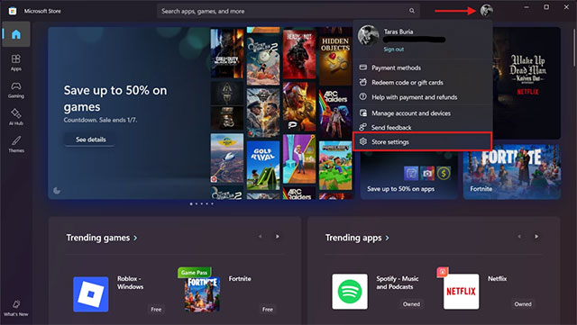Click Owned button for Netflix
The width and height of the screenshot is (577, 325).
(x=523, y=304)
